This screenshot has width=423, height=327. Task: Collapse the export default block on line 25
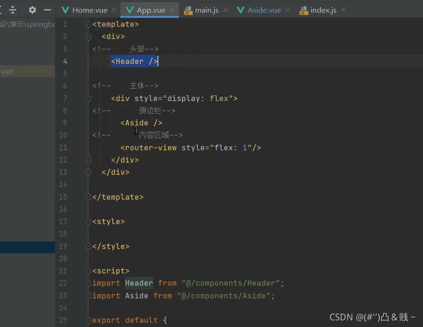[88, 320]
